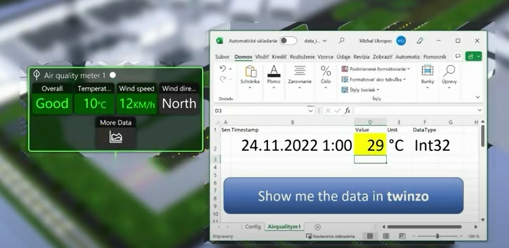
Task: Click the horizontal scrollbar left arrow
Action: click(383, 227)
